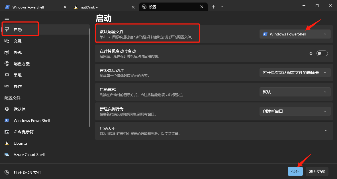Close the nut@nut tab
The image size is (337, 179).
coord(133,7)
